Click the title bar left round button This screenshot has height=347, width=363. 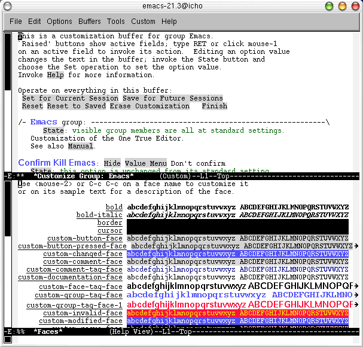click(x=7, y=6)
